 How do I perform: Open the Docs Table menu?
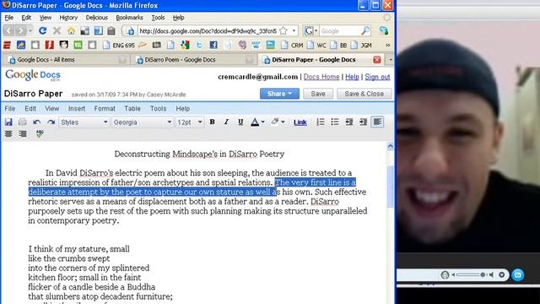(x=132, y=109)
